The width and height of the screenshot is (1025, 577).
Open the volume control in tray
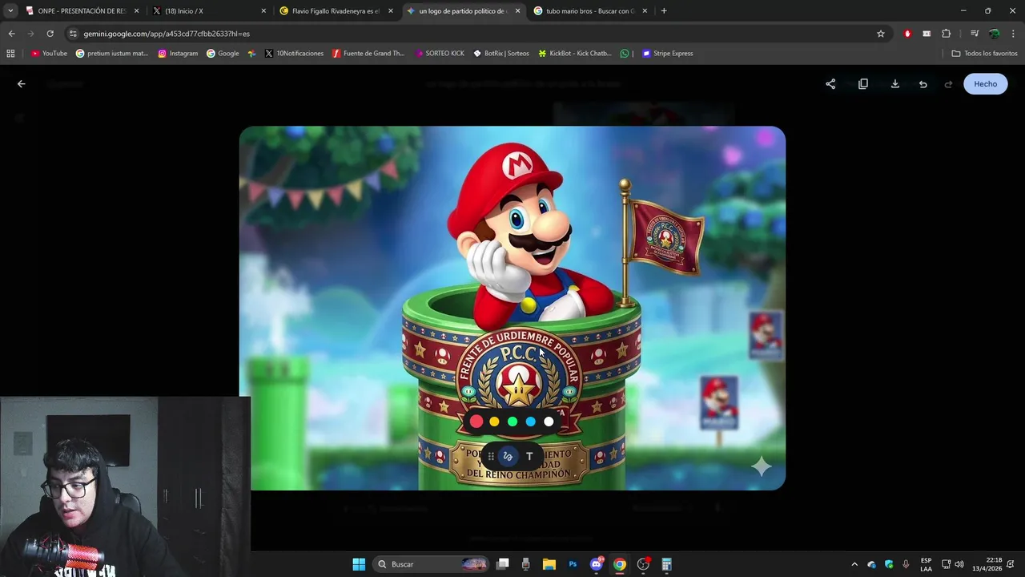tap(959, 564)
